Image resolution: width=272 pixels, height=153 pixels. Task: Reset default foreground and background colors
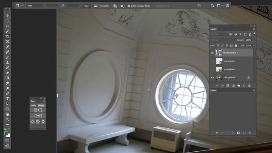pos(6,129)
